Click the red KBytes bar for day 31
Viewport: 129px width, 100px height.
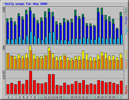121,87
